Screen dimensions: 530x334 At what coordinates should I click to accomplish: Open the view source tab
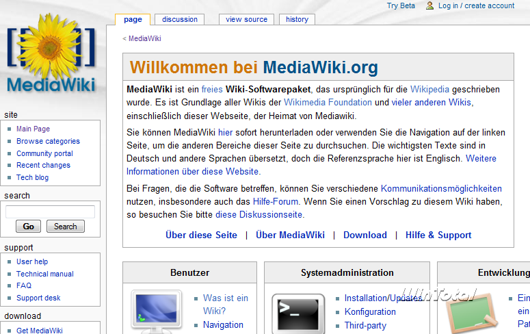tap(246, 20)
